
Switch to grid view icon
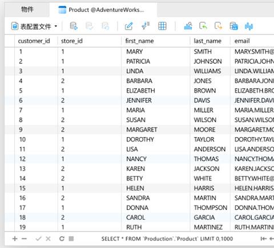pos(162,26)
